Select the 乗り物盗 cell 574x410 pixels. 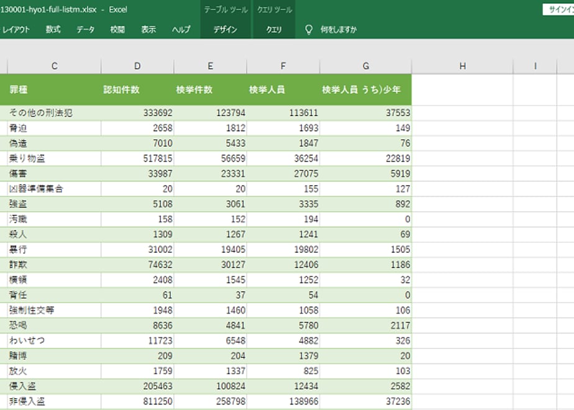point(54,158)
